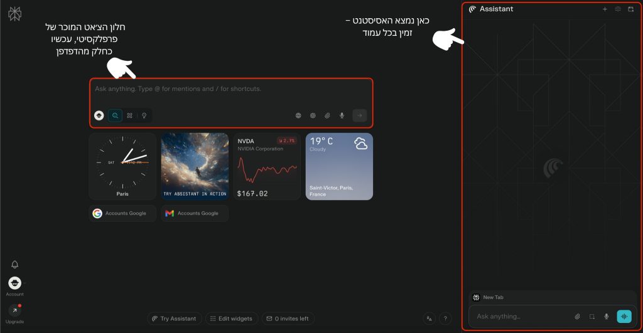Screen dimensions: 643x333
Task: Click the Try Assistant button at bottom
Action: pyautogui.click(x=175, y=319)
